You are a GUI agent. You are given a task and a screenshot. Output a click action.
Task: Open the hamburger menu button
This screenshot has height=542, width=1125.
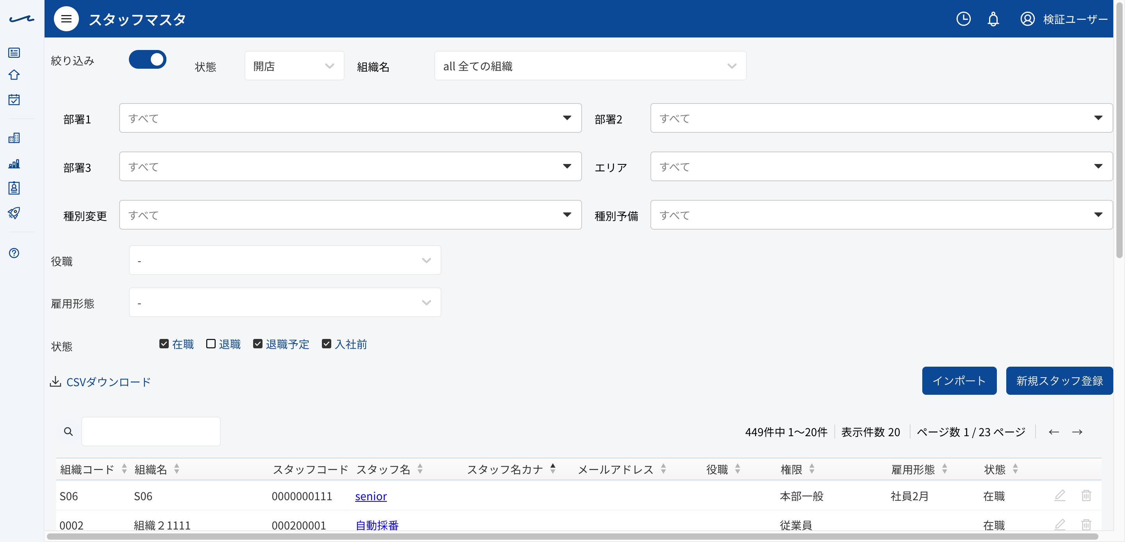click(66, 19)
